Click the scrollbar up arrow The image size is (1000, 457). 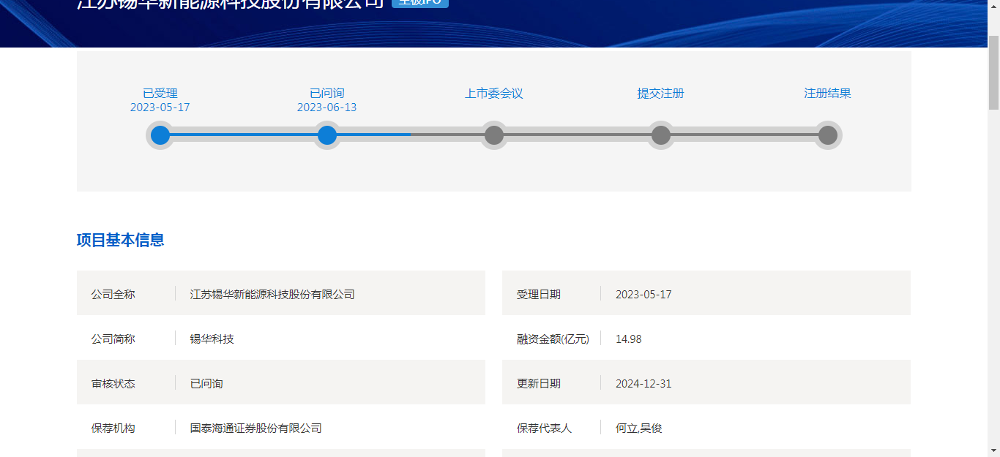point(993,6)
